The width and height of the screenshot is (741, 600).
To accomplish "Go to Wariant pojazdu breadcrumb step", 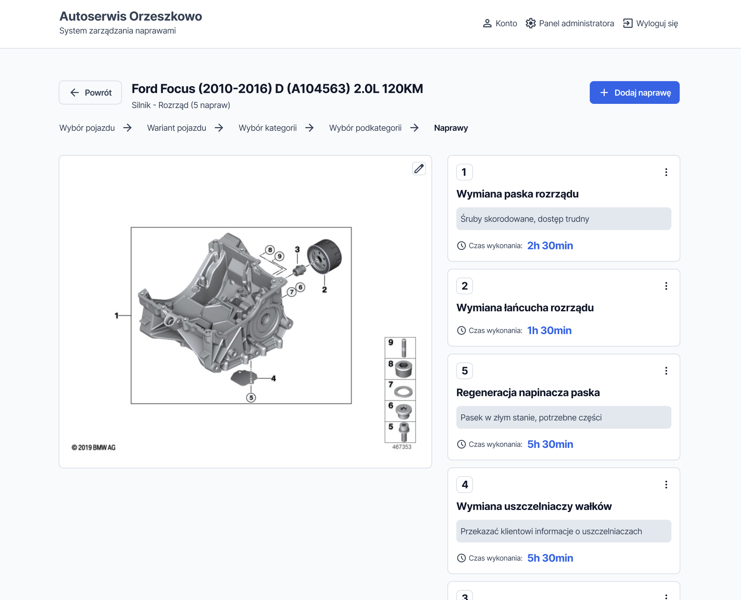I will click(x=177, y=128).
